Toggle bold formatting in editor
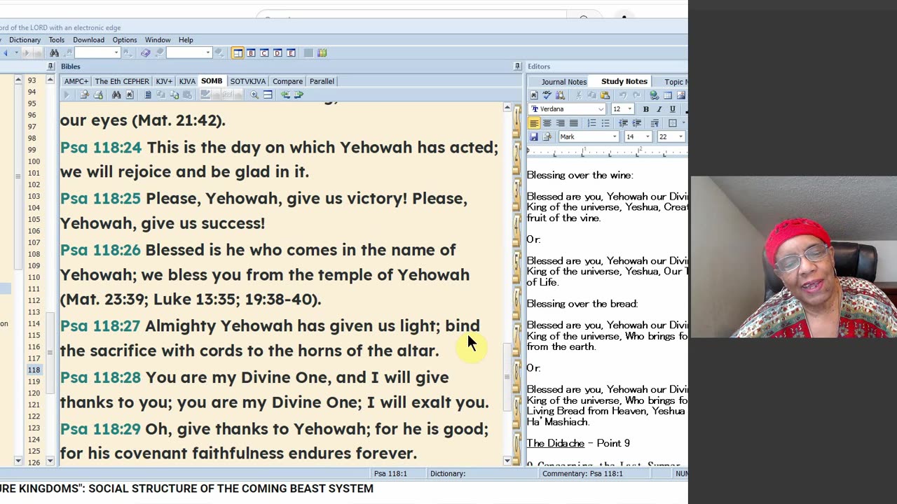The height and width of the screenshot is (504, 897). 645,109
